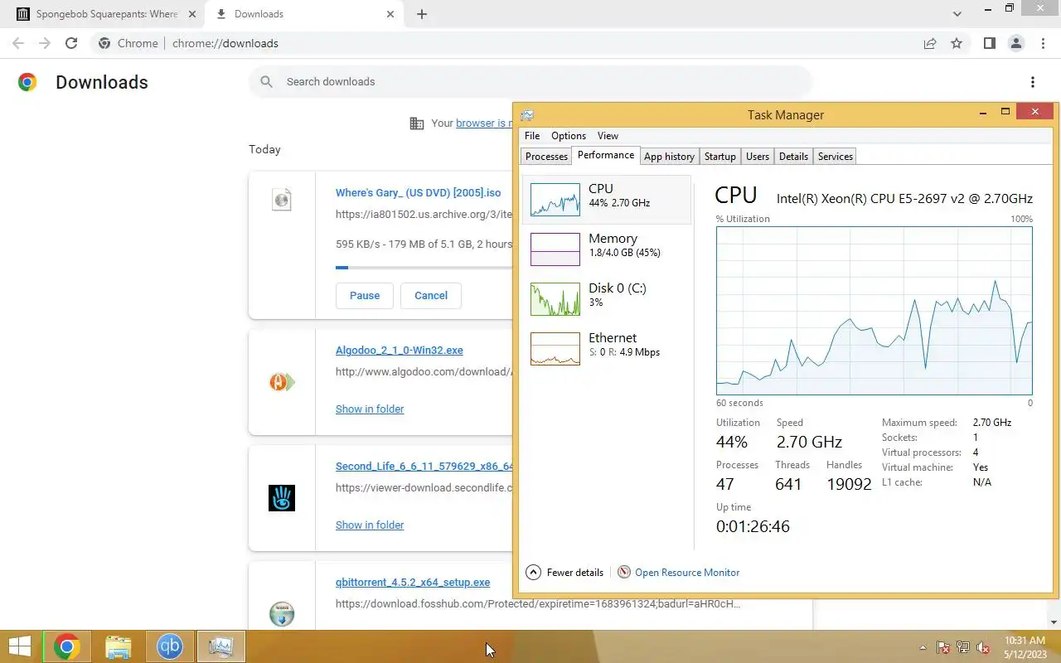Screen dimensions: 1061x663
Task: Open Task Manager Options menu
Action: (x=569, y=136)
